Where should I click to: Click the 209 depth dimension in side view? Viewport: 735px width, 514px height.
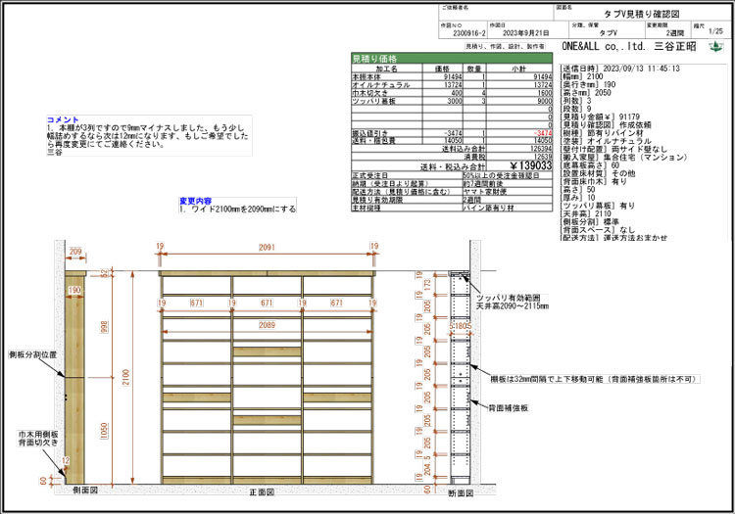75,252
